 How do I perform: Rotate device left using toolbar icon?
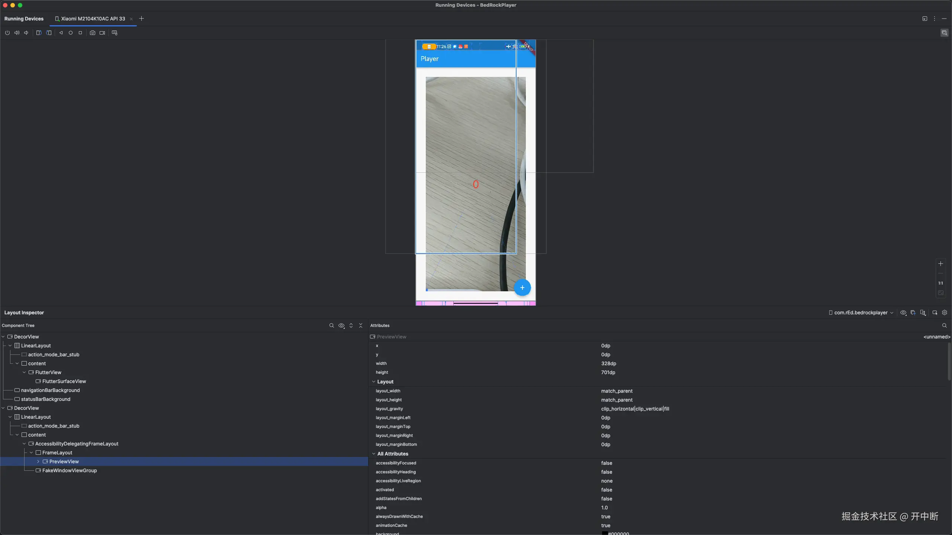(39, 33)
